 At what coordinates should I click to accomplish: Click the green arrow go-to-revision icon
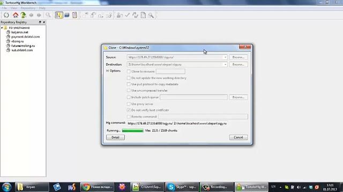[23, 15]
